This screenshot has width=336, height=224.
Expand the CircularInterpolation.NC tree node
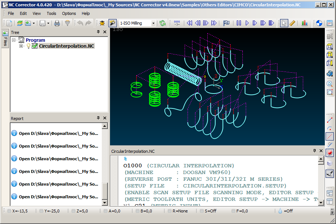[x=21, y=46]
